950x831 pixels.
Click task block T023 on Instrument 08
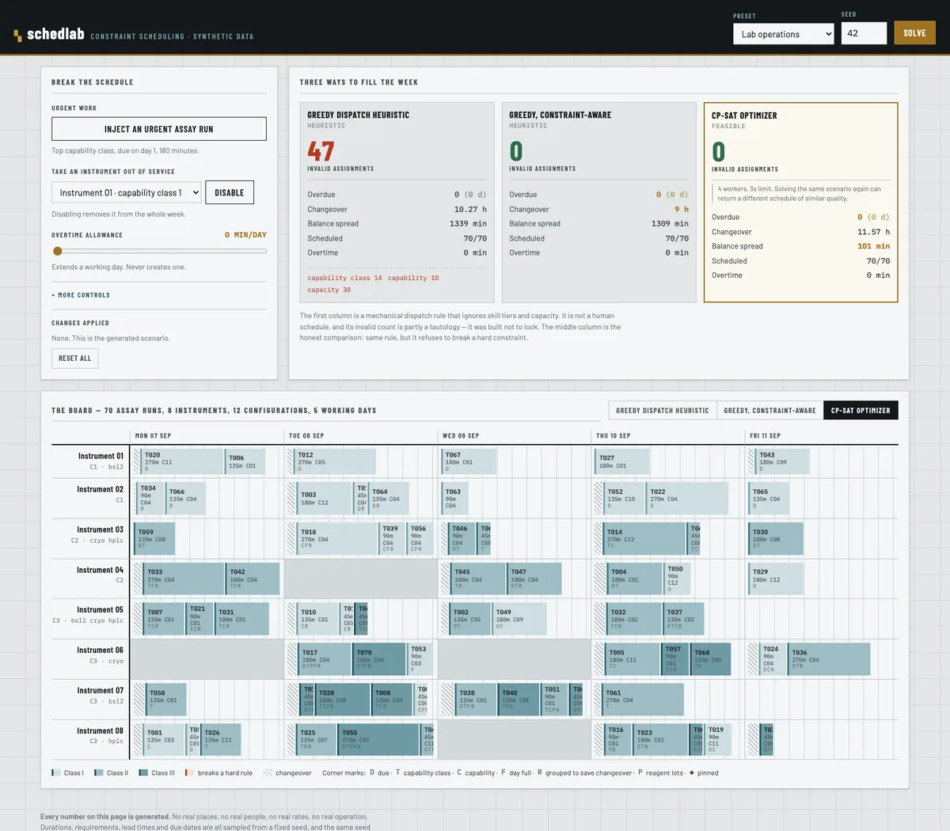point(661,740)
